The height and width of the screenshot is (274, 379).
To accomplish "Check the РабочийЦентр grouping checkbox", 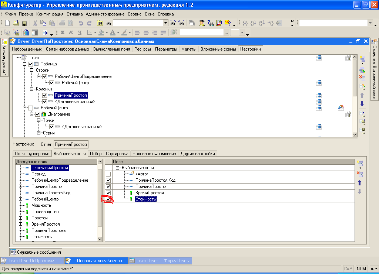I will 30,108.
